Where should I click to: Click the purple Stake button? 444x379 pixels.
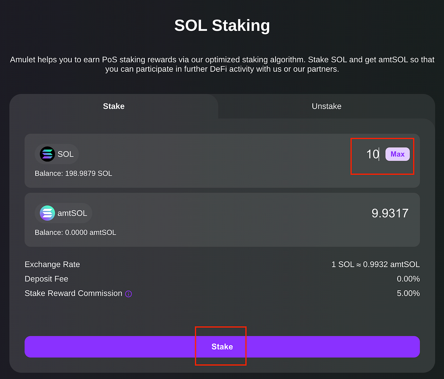(222, 347)
